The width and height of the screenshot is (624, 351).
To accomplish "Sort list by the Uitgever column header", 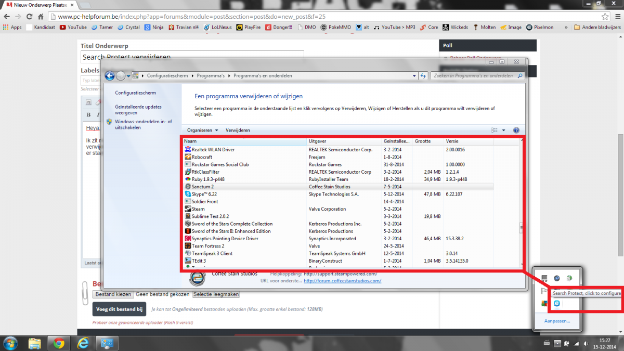I will point(344,141).
